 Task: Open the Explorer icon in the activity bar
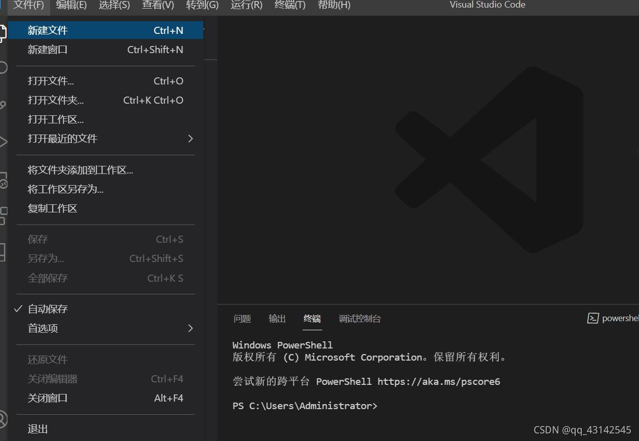3,32
